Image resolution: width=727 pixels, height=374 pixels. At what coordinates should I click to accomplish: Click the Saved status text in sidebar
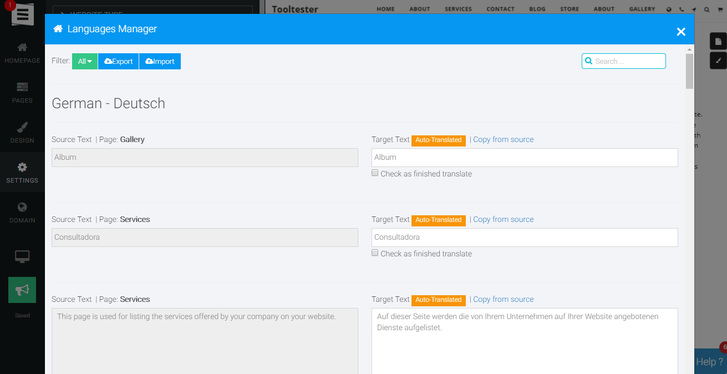pyautogui.click(x=22, y=315)
